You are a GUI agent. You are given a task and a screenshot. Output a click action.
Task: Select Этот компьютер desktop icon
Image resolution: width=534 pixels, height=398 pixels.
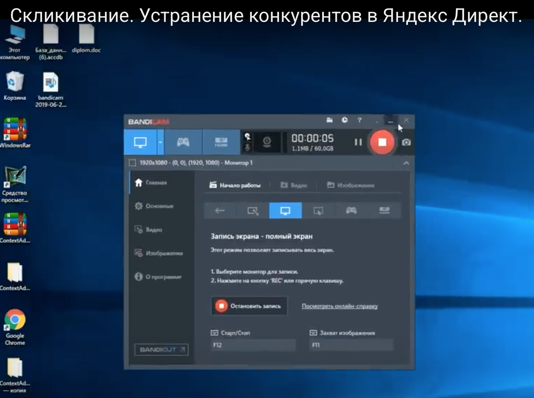click(x=14, y=42)
